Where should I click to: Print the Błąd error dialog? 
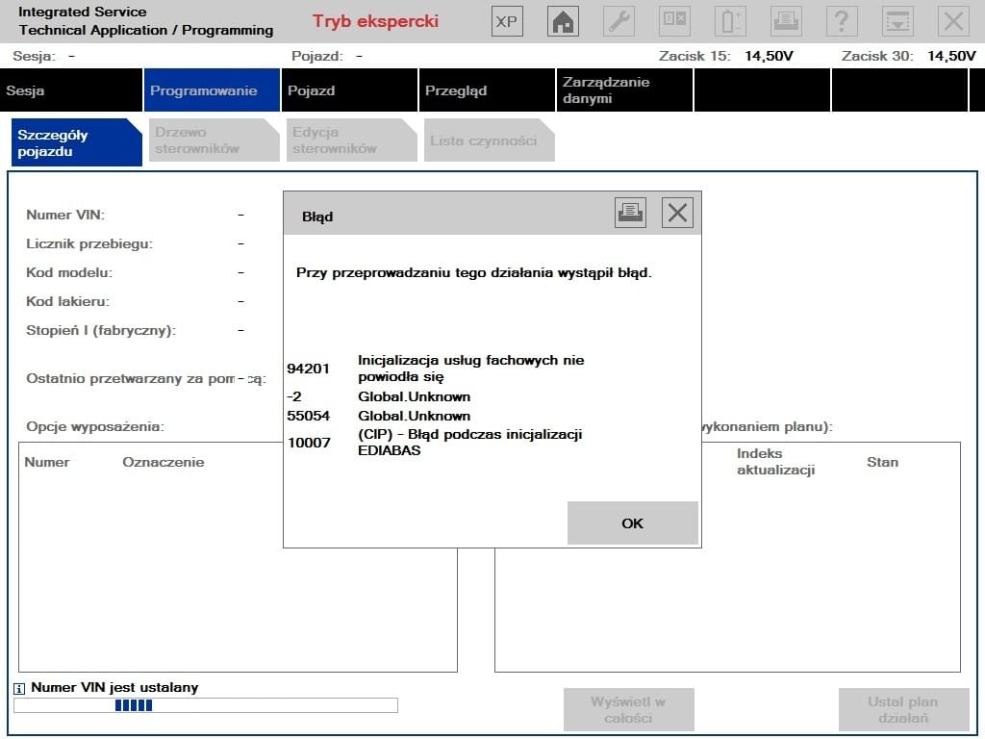pos(631,213)
